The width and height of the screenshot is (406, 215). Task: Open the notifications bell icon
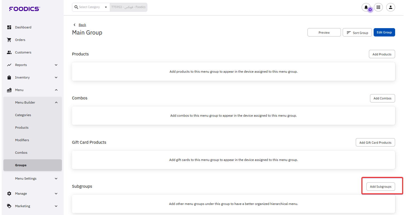click(366, 8)
